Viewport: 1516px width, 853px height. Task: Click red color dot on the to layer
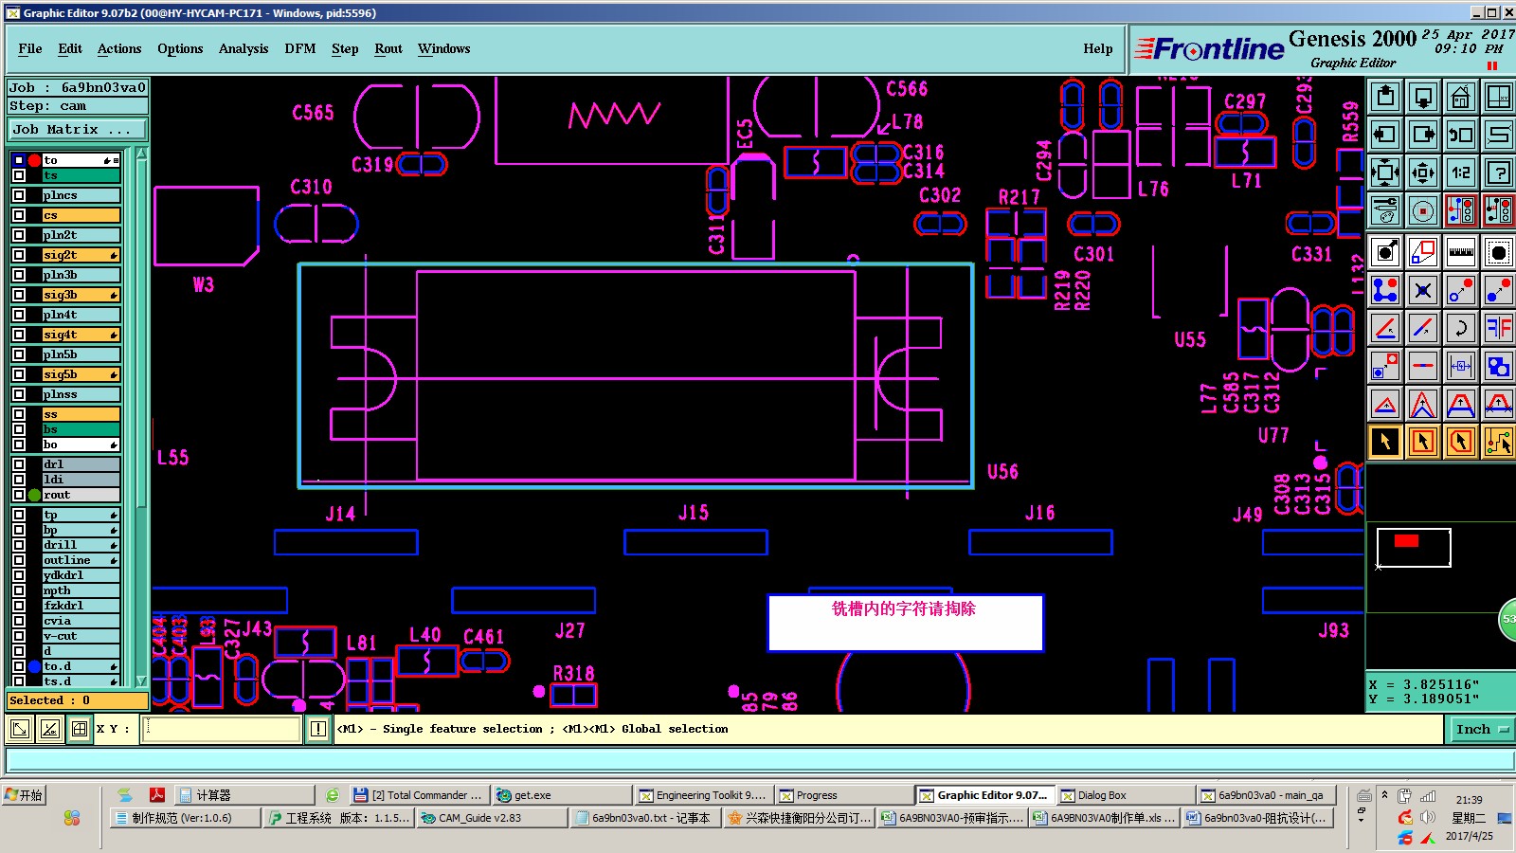(x=35, y=160)
